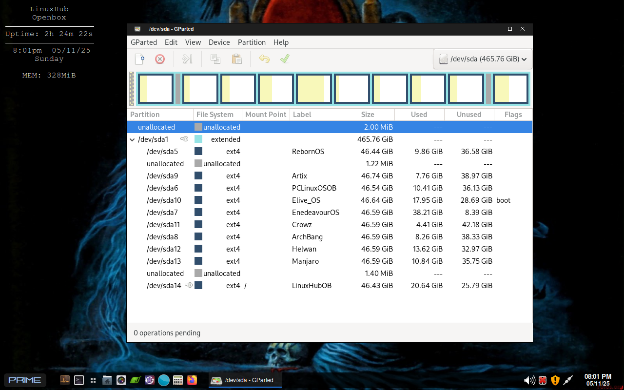
Task: Sort by the Partition column header
Action: tap(160, 115)
